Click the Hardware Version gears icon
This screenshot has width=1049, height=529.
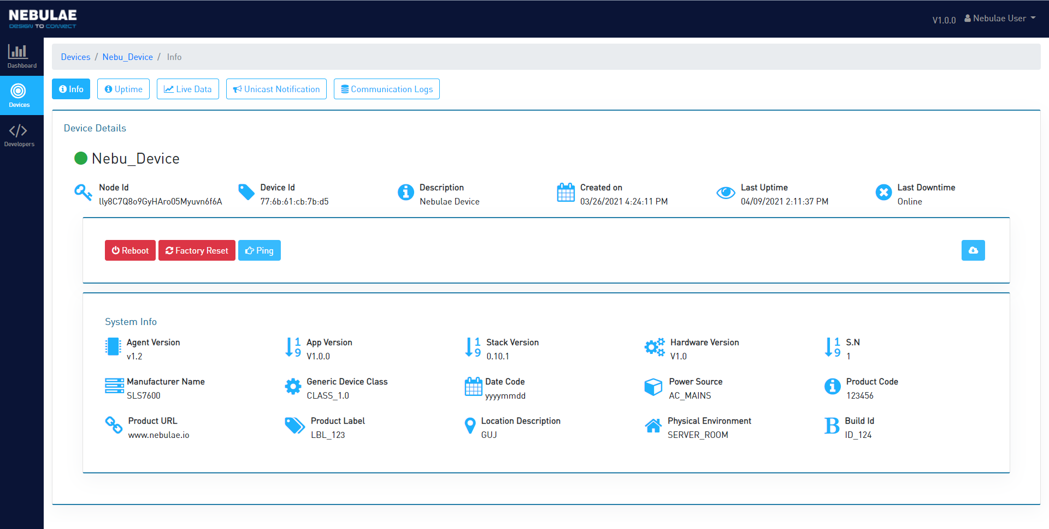click(x=655, y=347)
